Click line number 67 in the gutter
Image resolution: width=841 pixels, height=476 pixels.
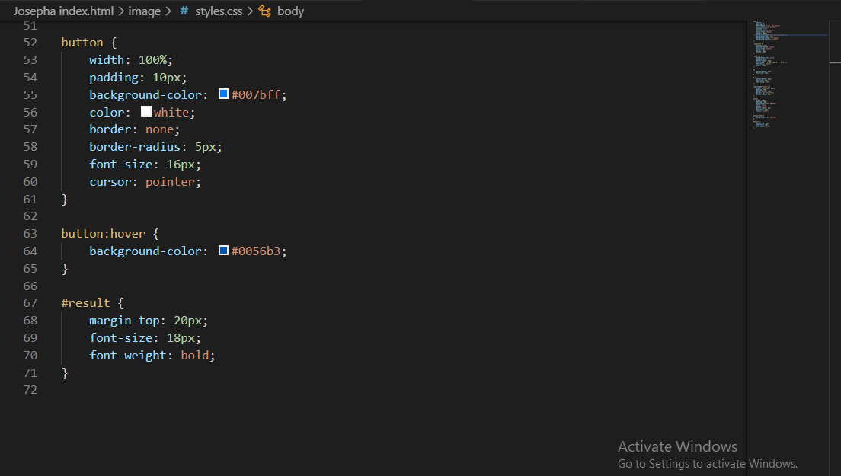[30, 303]
